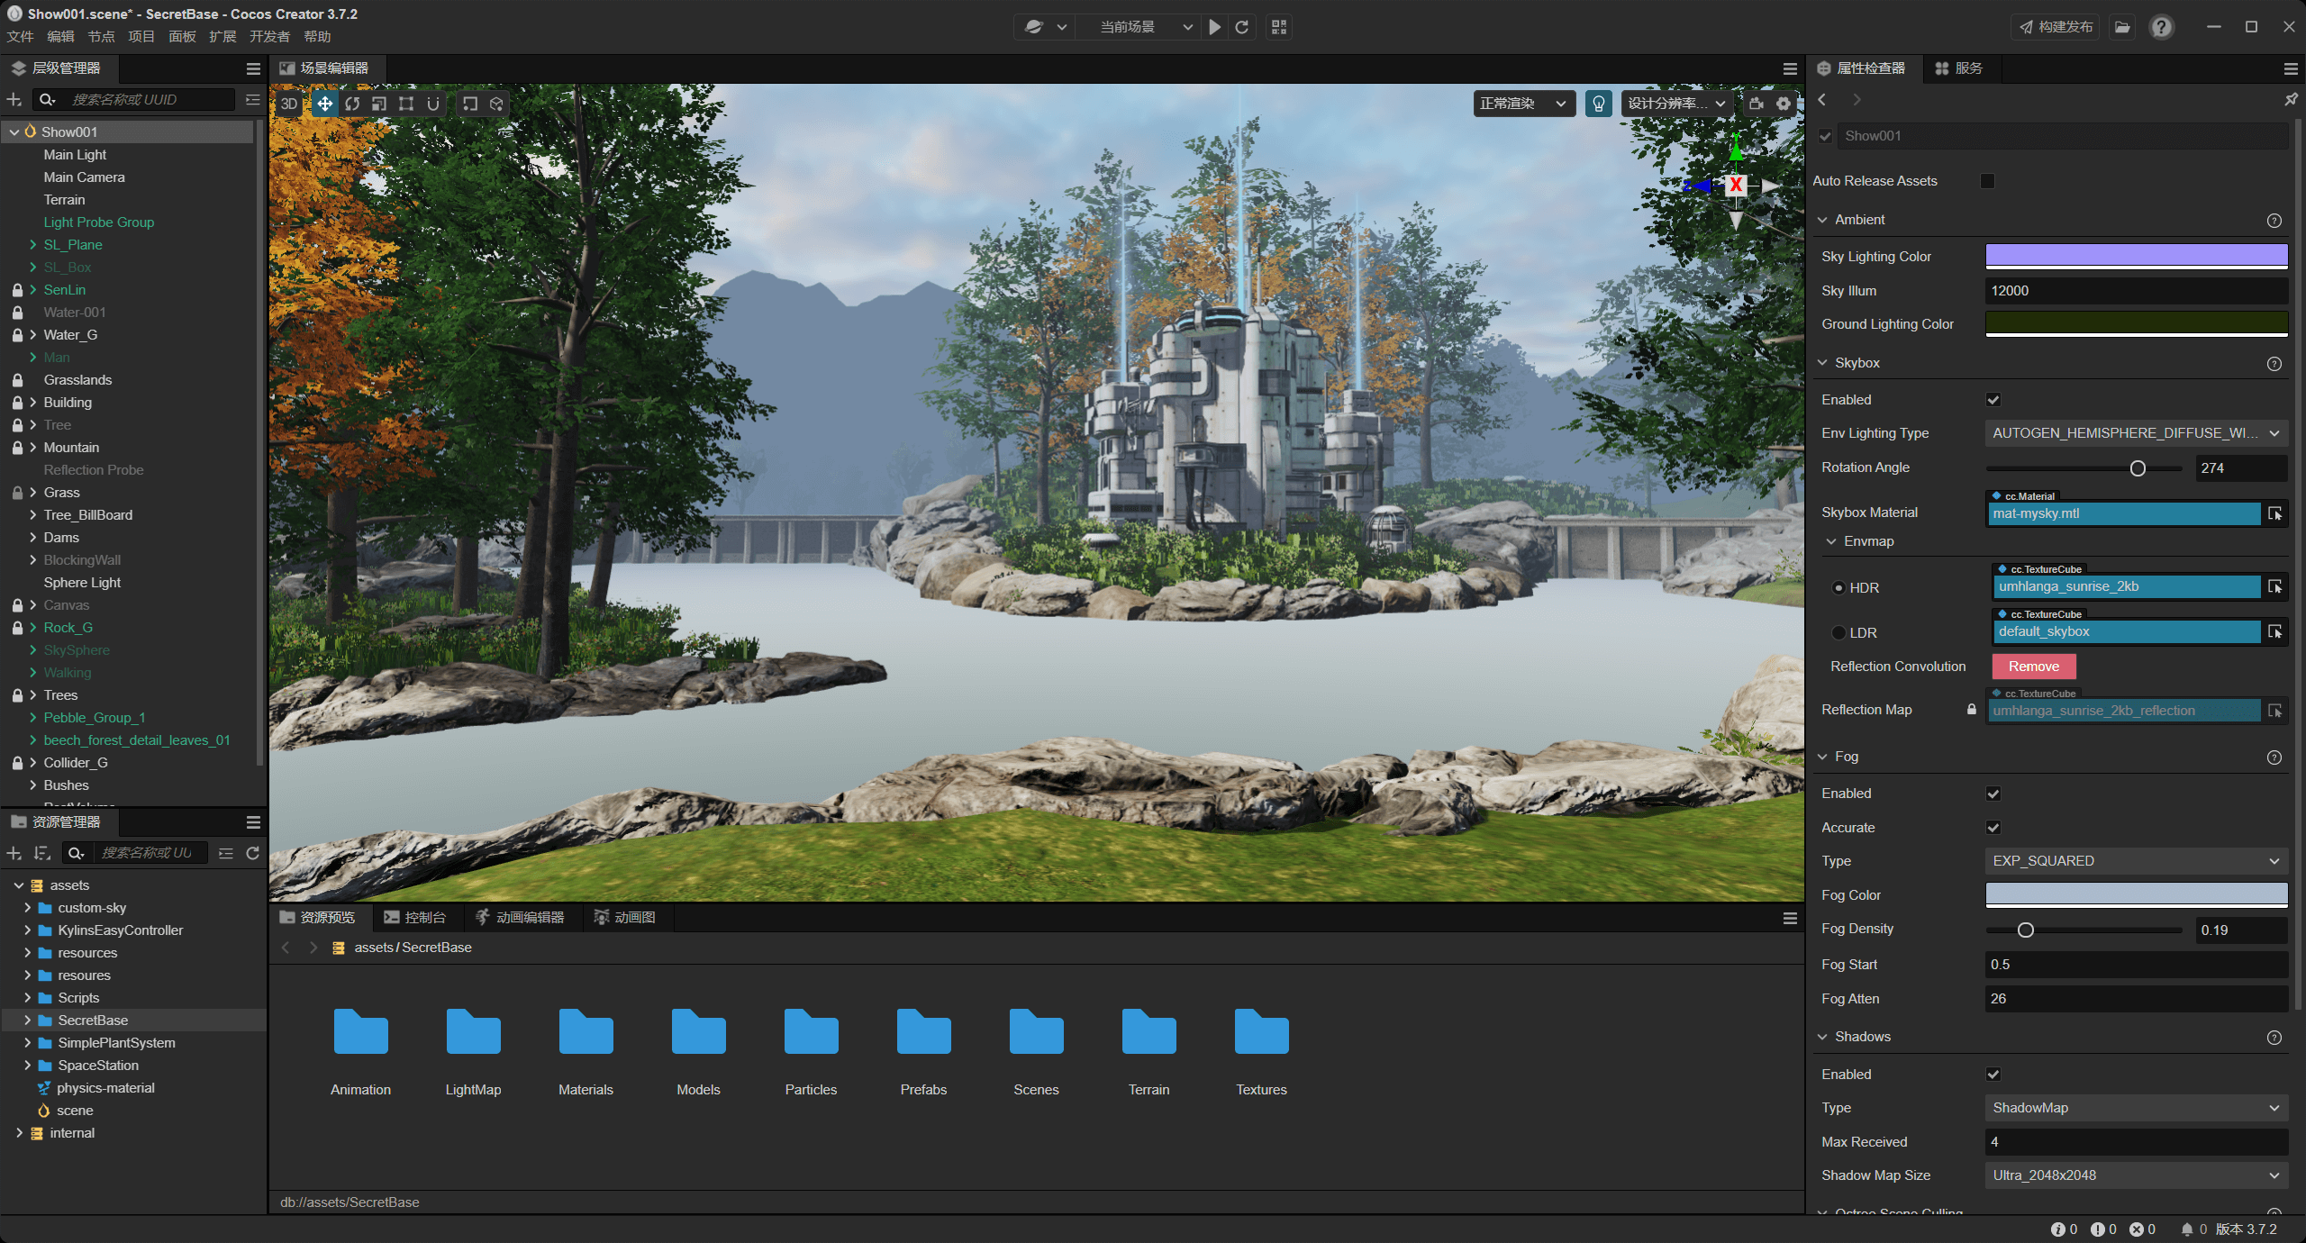Image resolution: width=2306 pixels, height=1243 pixels.
Task: Collapse the Ambient section
Action: (1822, 219)
